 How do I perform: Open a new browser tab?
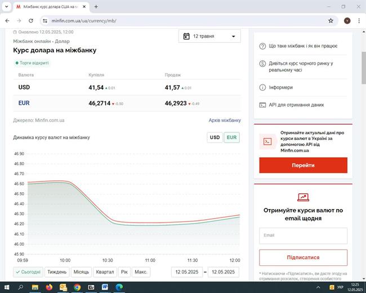pos(96,7)
